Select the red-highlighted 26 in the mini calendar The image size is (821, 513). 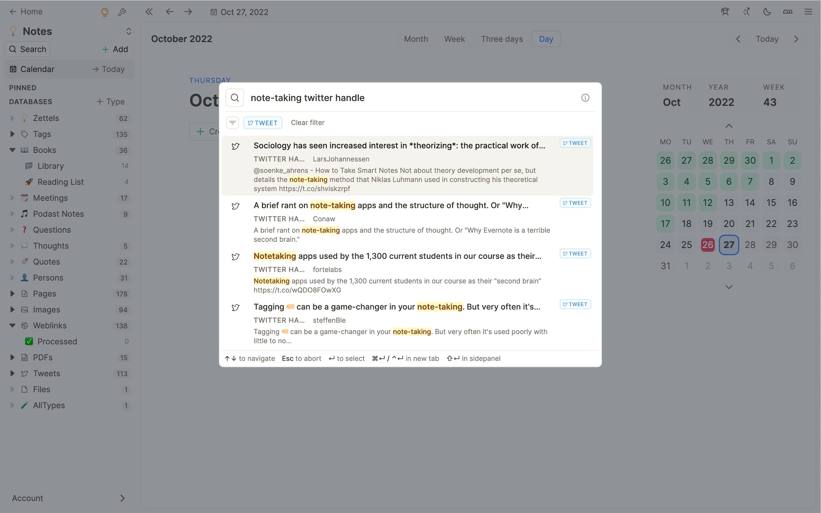pos(707,245)
